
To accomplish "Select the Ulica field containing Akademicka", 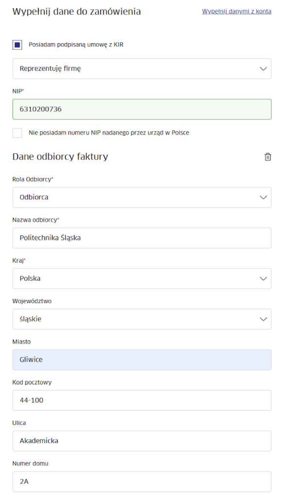I will click(142, 441).
